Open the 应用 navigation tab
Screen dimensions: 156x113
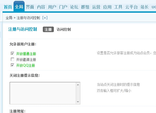[107, 7]
